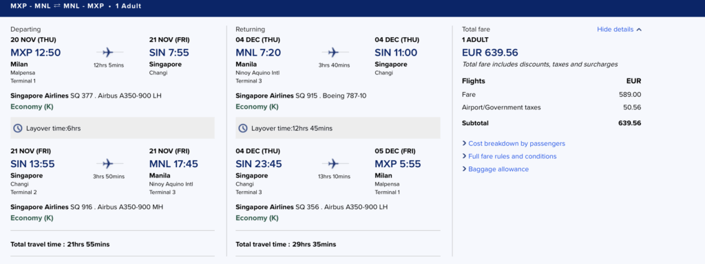This screenshot has width=705, height=264.
Task: Click the chevron next to Hide details
Action: (639, 30)
